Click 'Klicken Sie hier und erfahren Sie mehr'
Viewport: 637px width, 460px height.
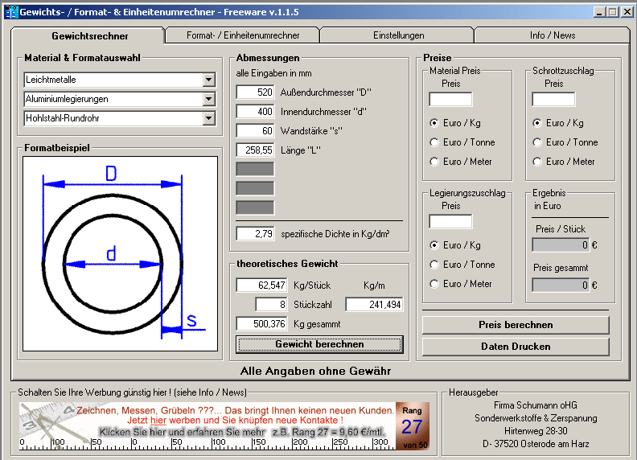pyautogui.click(x=182, y=432)
